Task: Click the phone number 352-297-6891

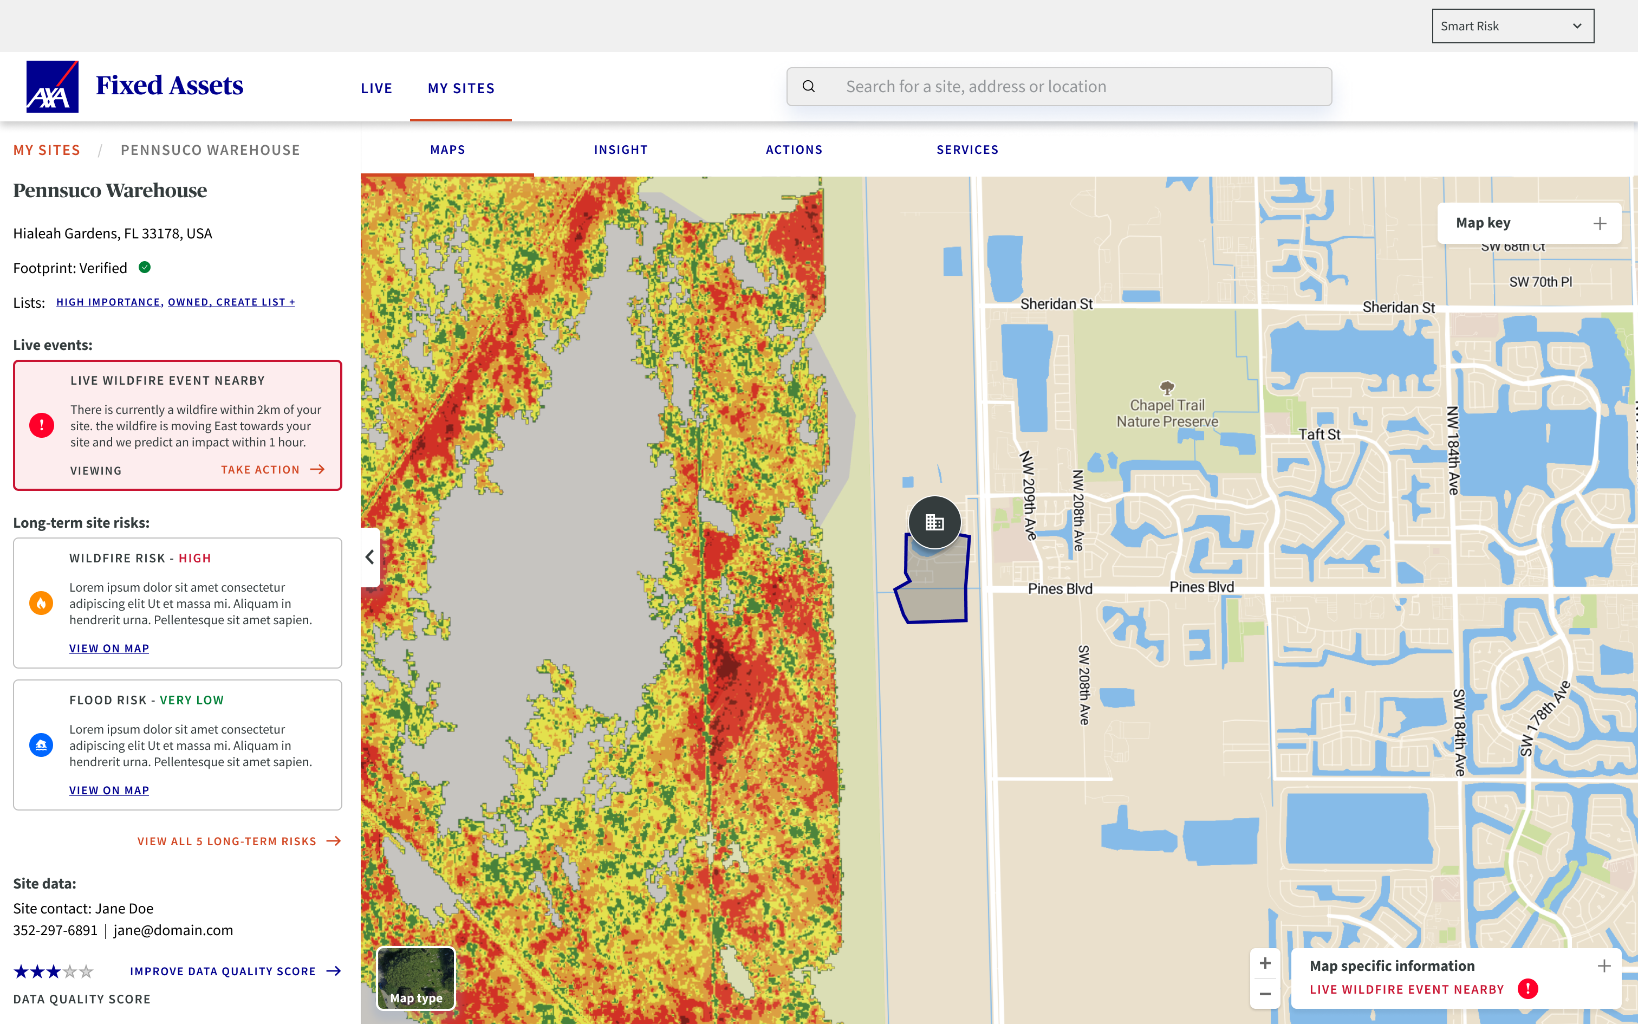Action: 55,931
